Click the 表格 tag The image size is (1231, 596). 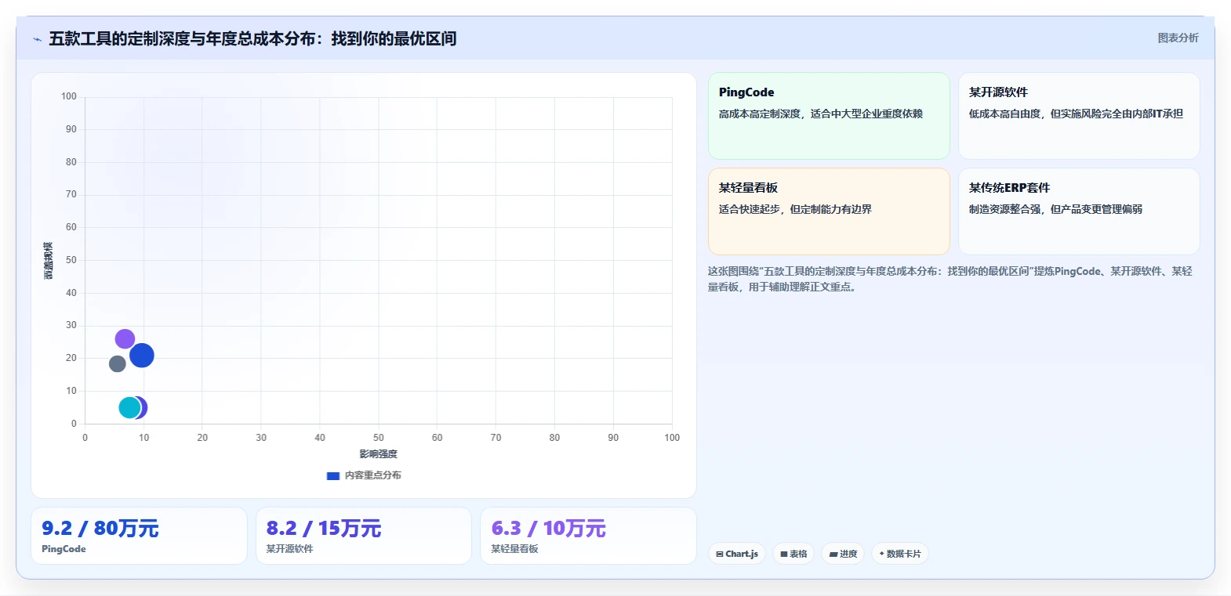coord(793,554)
